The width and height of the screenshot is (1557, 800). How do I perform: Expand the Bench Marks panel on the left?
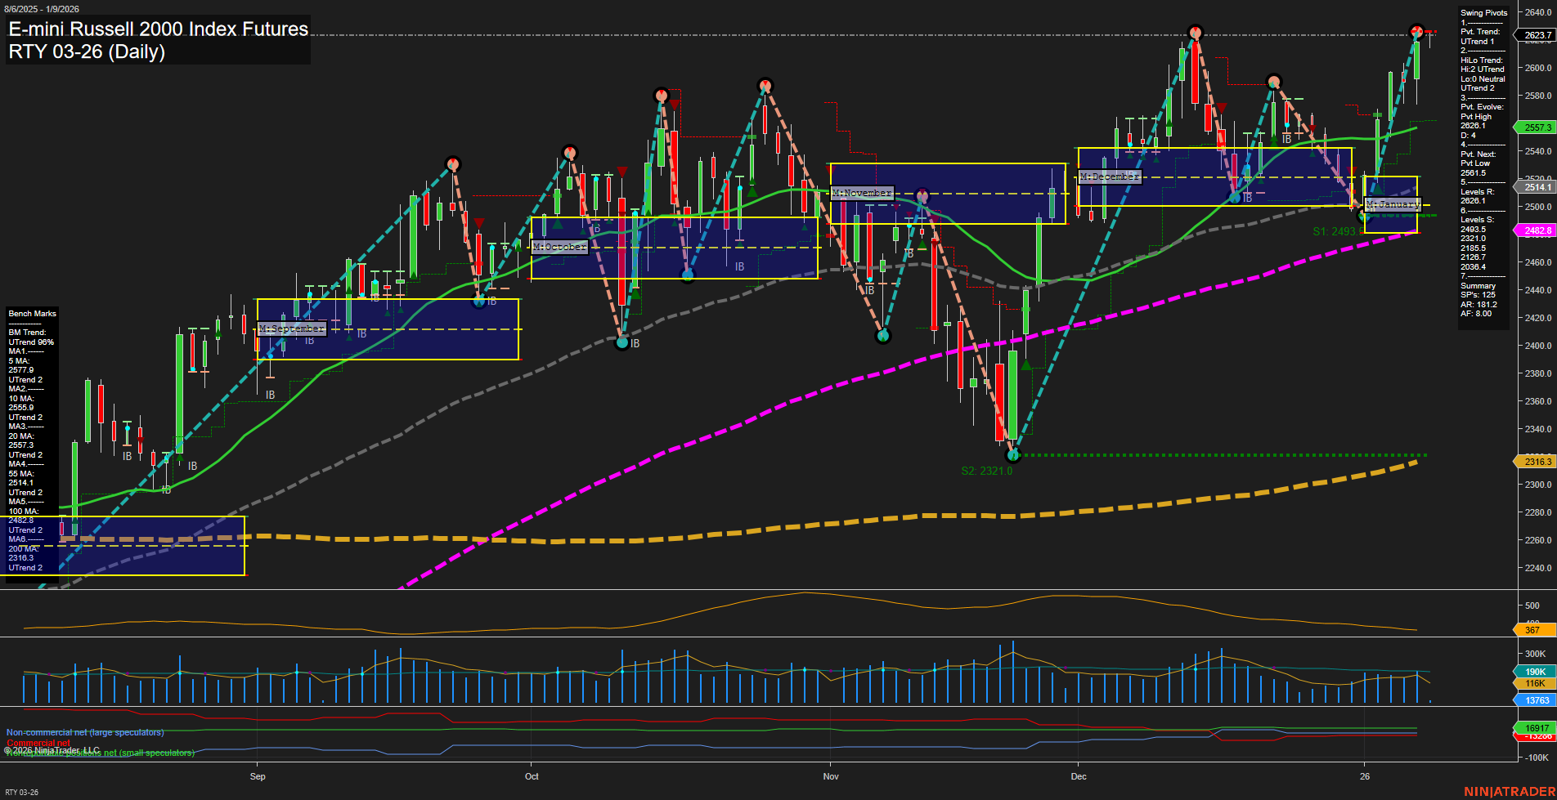[31, 313]
